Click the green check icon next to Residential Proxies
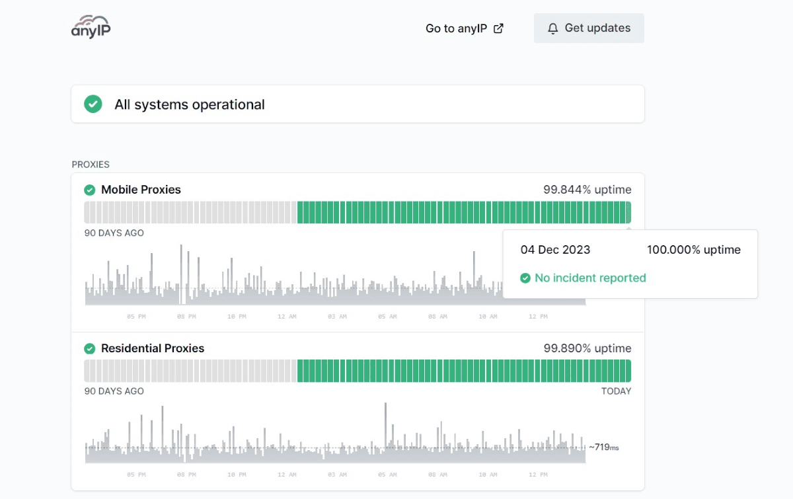This screenshot has width=793, height=499. [90, 348]
